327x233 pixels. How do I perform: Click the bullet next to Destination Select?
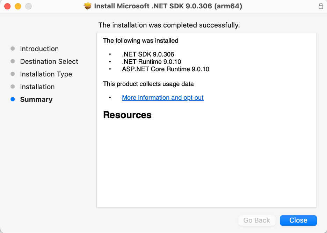point(13,61)
